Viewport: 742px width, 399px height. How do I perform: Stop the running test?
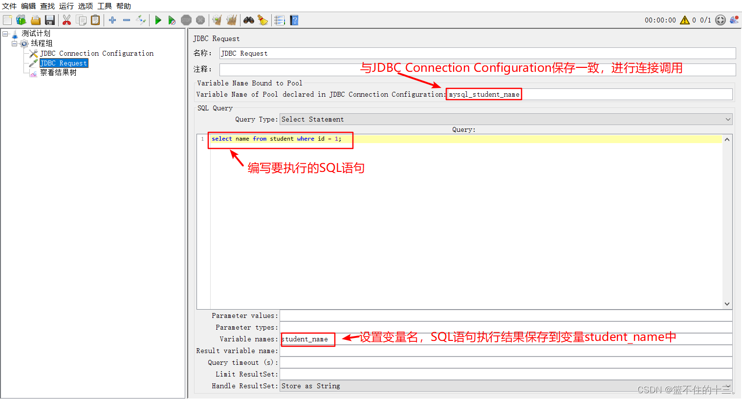coord(186,20)
